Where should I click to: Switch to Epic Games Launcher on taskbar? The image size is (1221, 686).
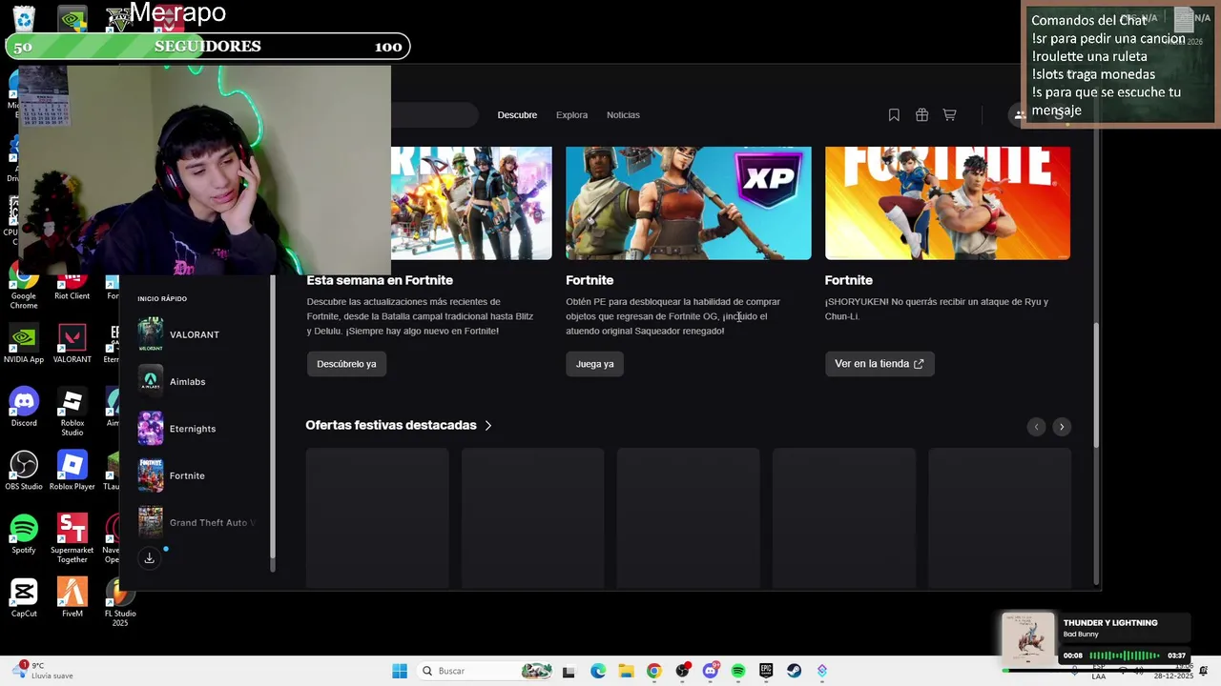(766, 672)
